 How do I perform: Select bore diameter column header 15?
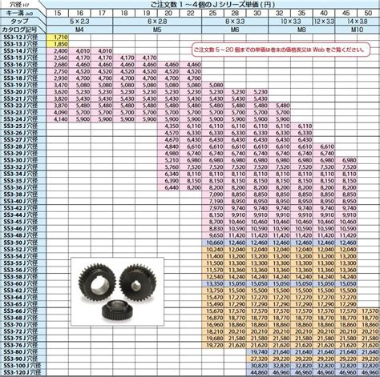point(58,14)
